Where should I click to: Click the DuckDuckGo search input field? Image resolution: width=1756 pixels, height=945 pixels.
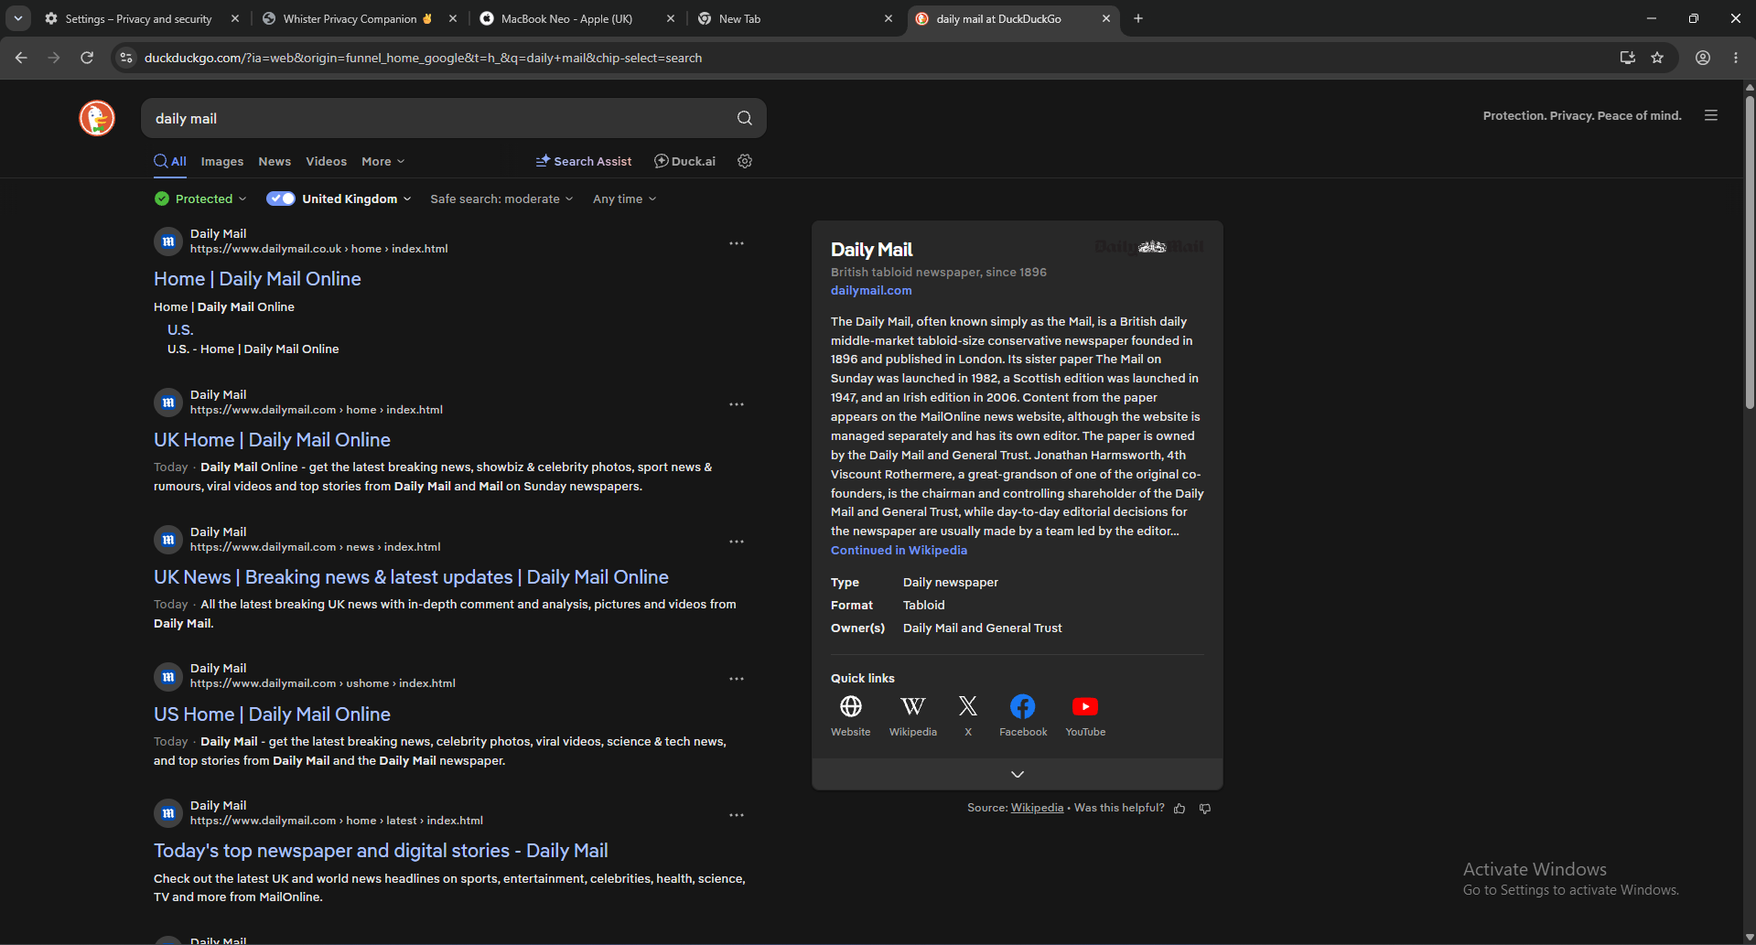(439, 118)
